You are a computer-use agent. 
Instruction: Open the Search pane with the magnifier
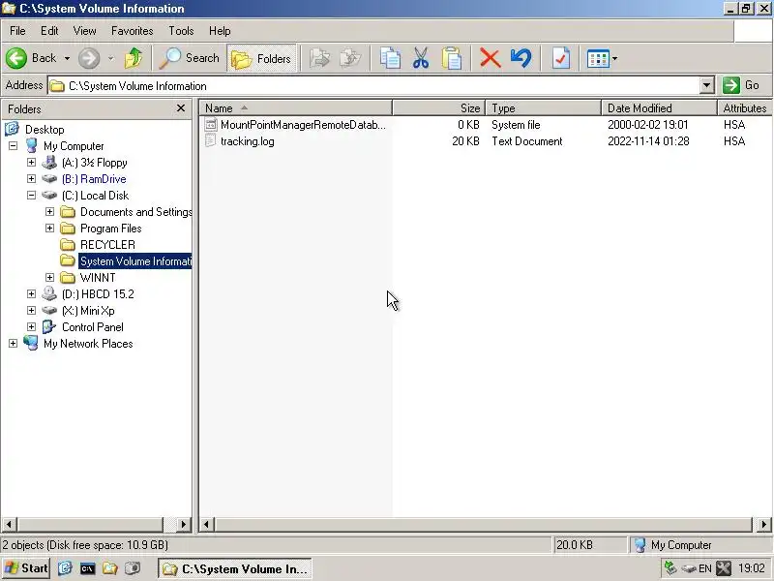189,58
